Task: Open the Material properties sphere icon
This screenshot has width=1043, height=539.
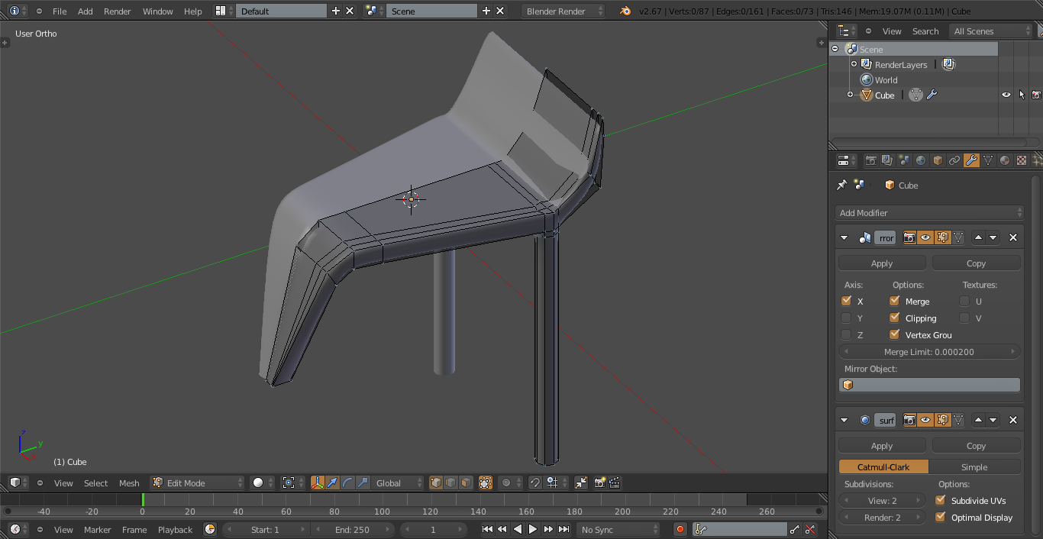Action: [x=1005, y=160]
